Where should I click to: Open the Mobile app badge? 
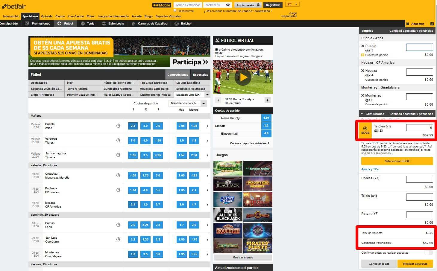162,5
